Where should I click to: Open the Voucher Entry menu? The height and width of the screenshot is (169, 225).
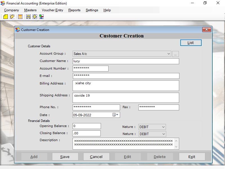click(52, 10)
